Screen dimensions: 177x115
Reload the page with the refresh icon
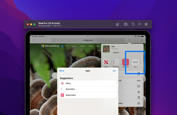(x=122, y=40)
